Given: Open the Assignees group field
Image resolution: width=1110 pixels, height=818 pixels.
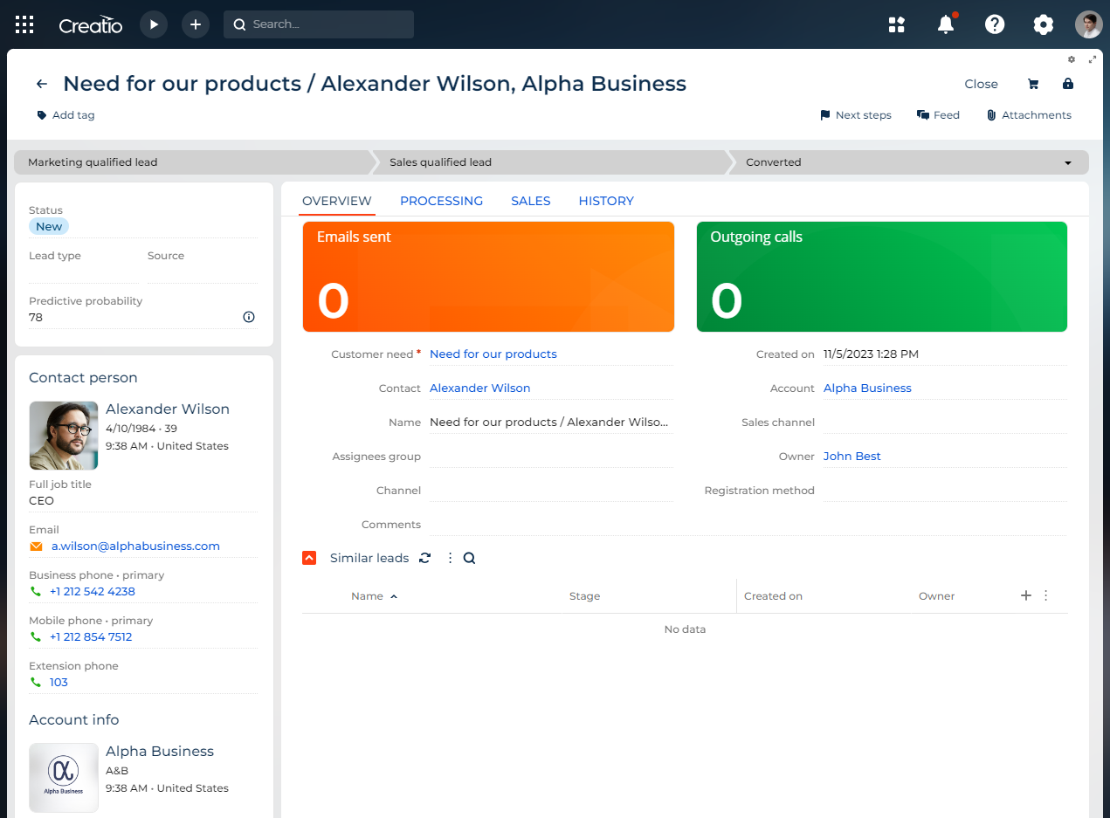Looking at the screenshot, I should click(x=551, y=457).
